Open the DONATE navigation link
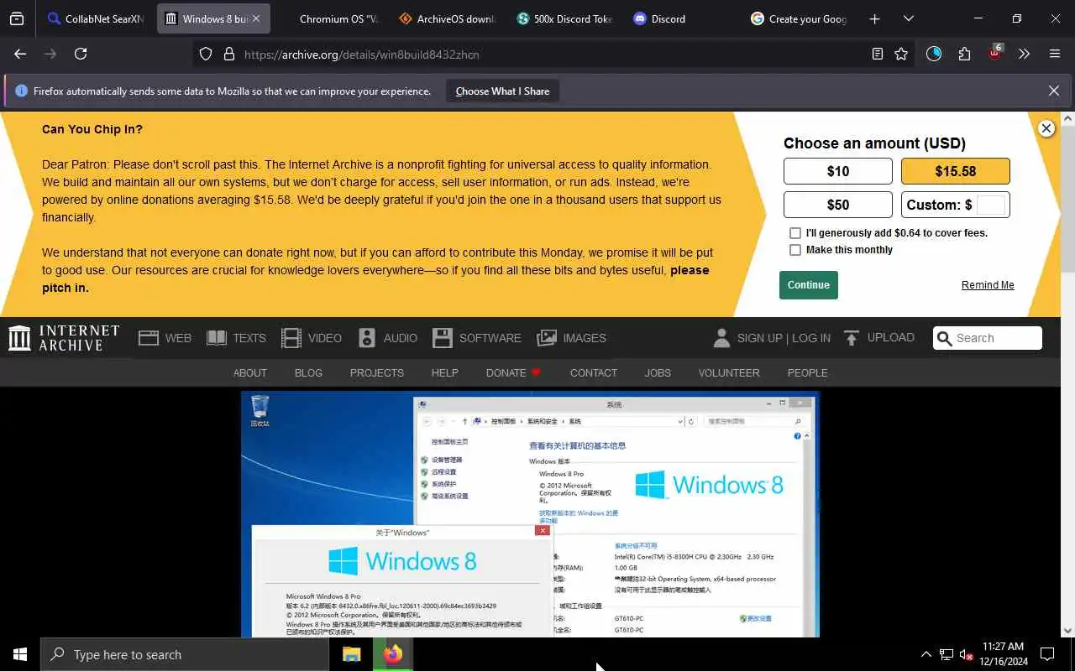The height and width of the screenshot is (671, 1075). pyautogui.click(x=513, y=372)
